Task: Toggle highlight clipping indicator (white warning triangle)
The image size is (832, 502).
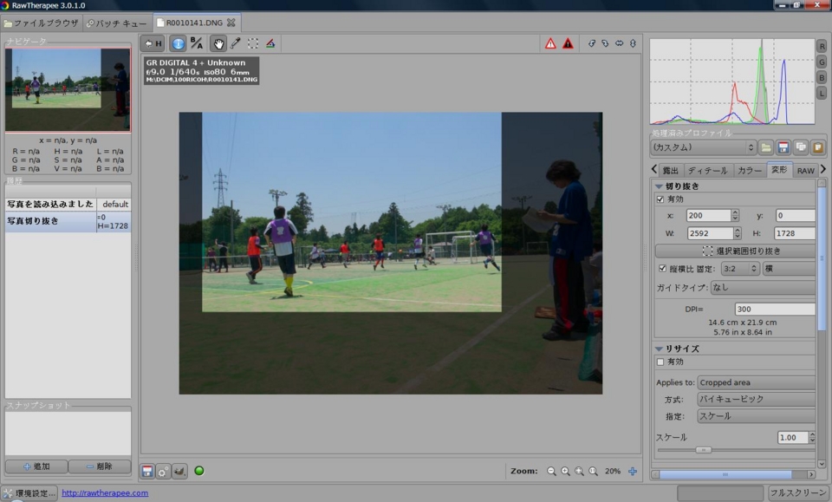Action: [550, 43]
